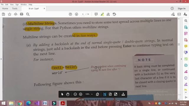Add a sticky note comment

click(96, 14)
